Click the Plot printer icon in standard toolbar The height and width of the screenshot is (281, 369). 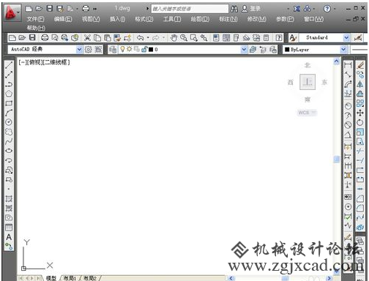coord(45,38)
